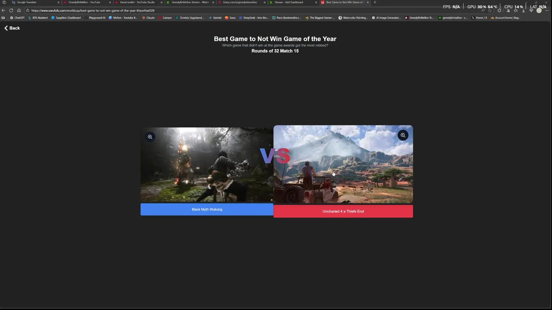Go to the browser home page icon
The width and height of the screenshot is (552, 310).
(19, 10)
